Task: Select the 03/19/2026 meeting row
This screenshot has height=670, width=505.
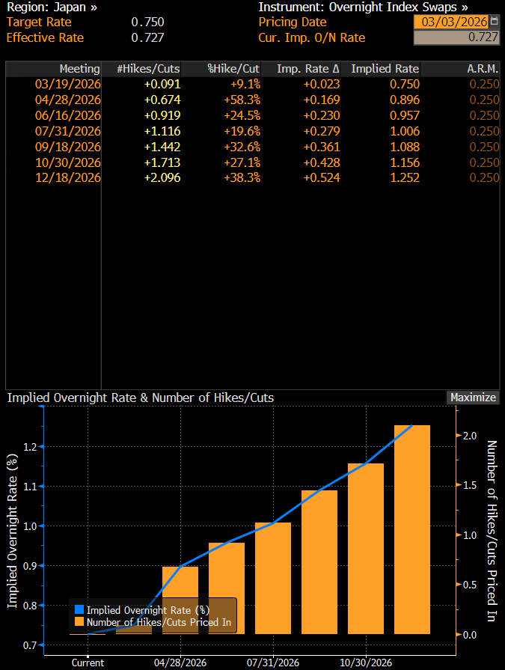Action: tap(67, 84)
